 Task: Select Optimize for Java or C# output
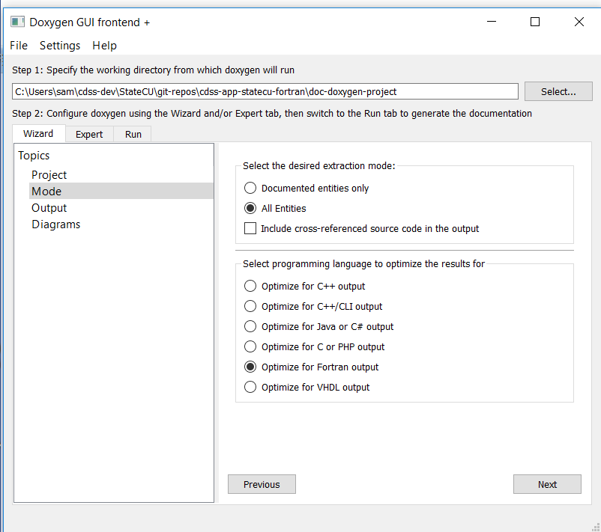point(250,326)
